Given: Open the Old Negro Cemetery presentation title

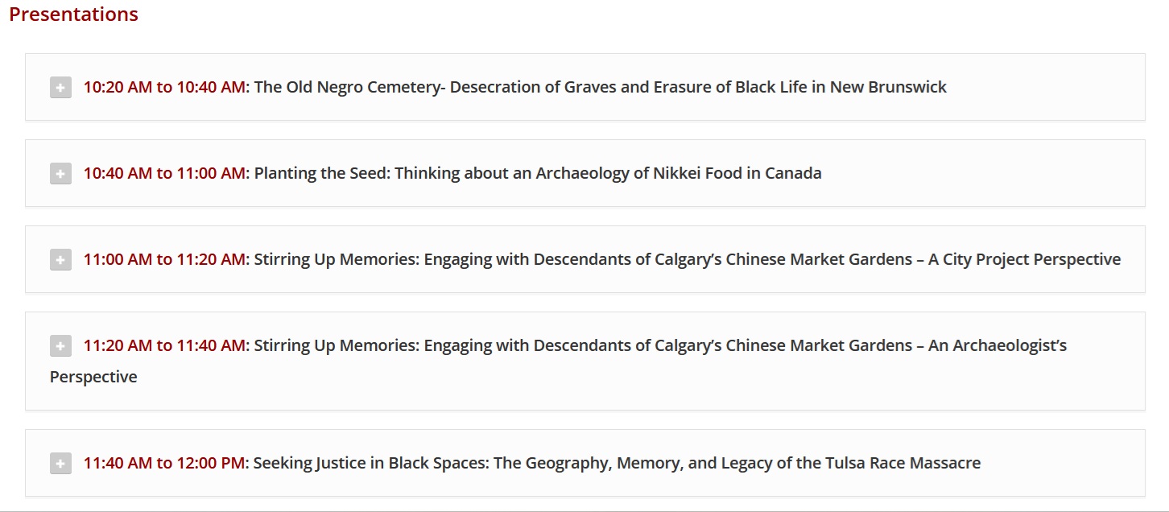Looking at the screenshot, I should (x=600, y=87).
